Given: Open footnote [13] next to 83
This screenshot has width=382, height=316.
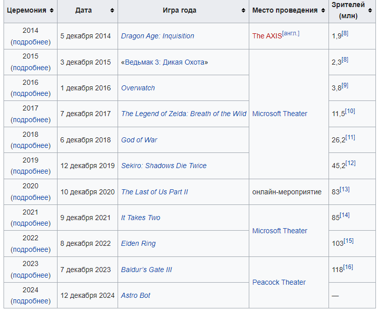Looking at the screenshot, I should (x=345, y=189).
